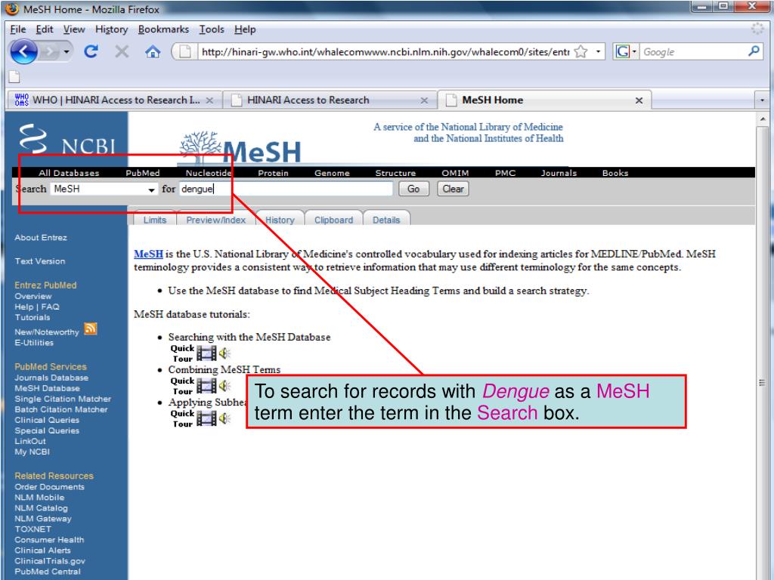Open the Bookmarks menu
This screenshot has width=774, height=580.
pos(163,29)
